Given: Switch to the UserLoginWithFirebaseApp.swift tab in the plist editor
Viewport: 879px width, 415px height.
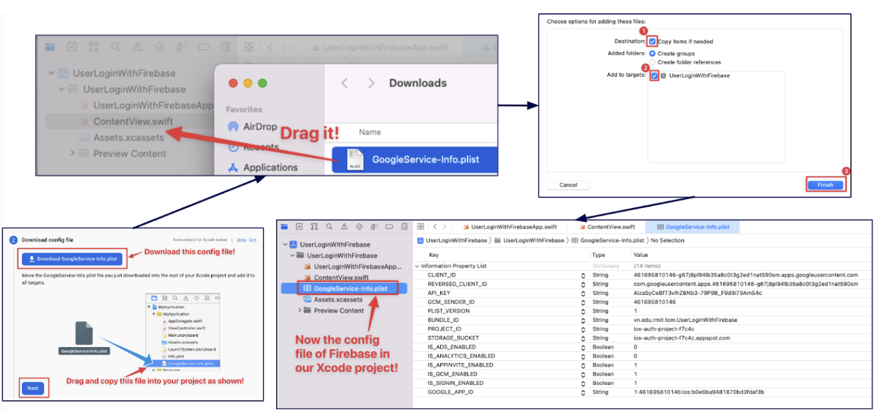Looking at the screenshot, I should click(x=508, y=227).
